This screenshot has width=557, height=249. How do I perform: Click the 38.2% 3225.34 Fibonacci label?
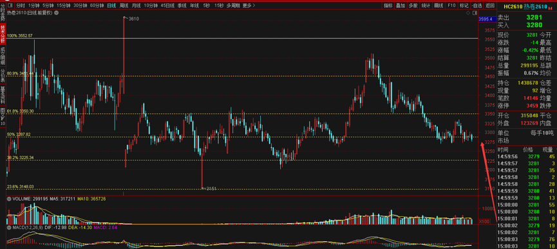[20, 158]
